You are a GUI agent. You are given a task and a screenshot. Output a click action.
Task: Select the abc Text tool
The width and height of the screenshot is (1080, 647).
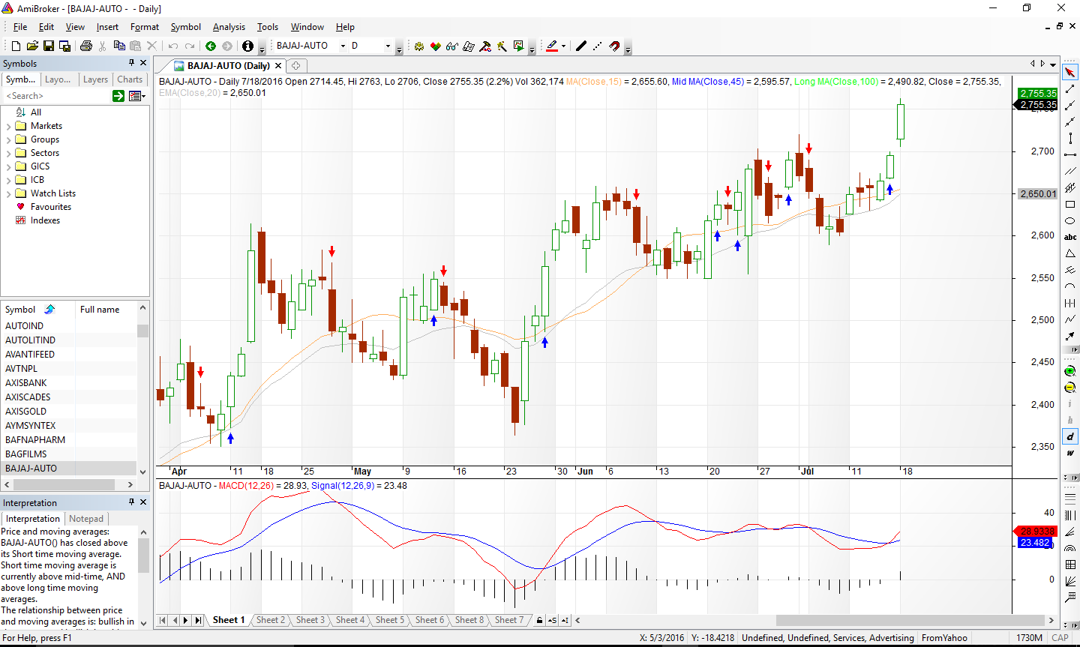point(1070,237)
